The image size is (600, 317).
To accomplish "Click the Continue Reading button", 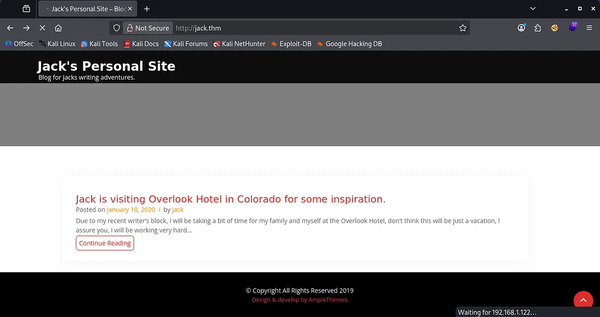I will click(105, 243).
